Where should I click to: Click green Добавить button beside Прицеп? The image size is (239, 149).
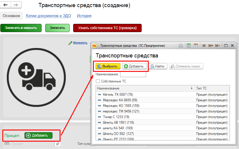coord(38,135)
